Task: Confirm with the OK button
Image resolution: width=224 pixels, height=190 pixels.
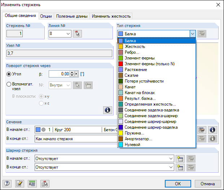Action: click(x=178, y=184)
